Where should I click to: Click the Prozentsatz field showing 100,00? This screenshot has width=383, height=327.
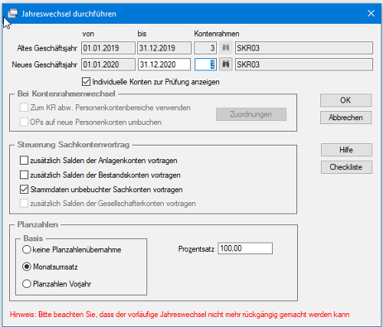[245, 248]
